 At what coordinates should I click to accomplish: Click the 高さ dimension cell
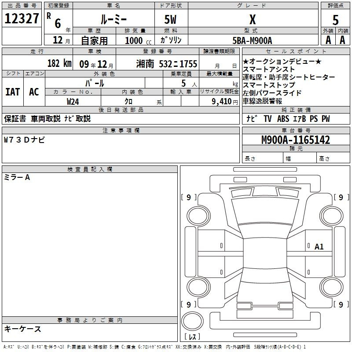[333, 158]
